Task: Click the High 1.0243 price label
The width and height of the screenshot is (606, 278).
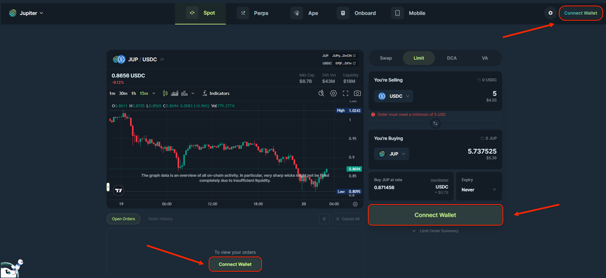Action: coord(348,110)
